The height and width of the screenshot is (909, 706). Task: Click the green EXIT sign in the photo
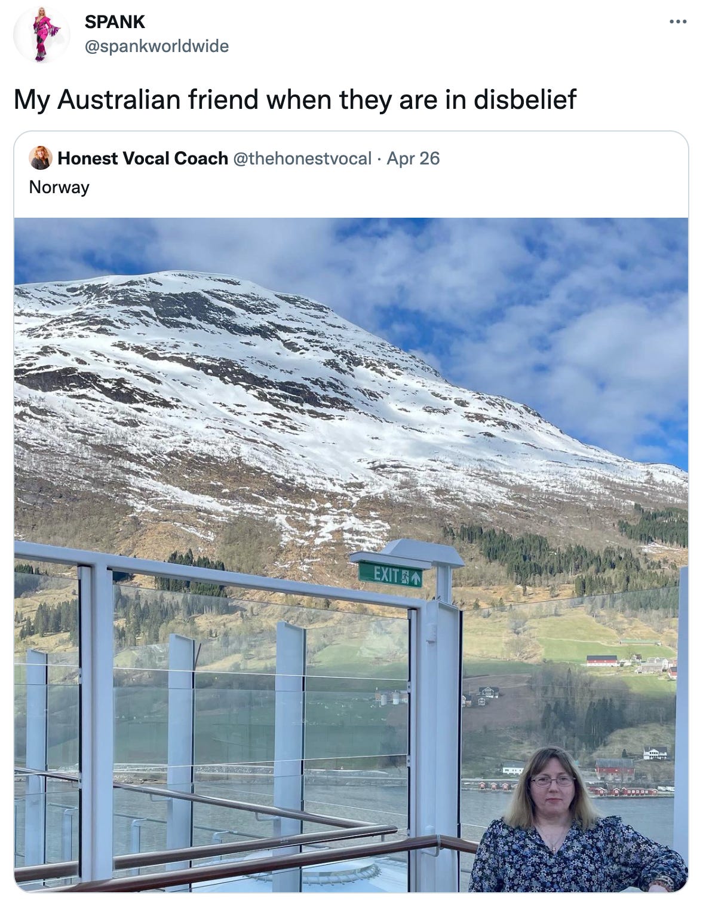tap(391, 575)
